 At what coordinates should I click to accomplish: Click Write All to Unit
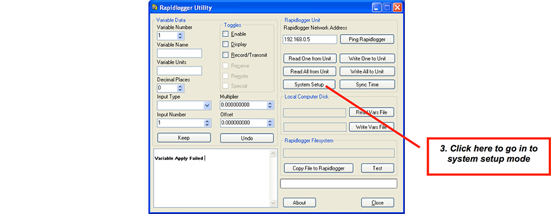367,72
